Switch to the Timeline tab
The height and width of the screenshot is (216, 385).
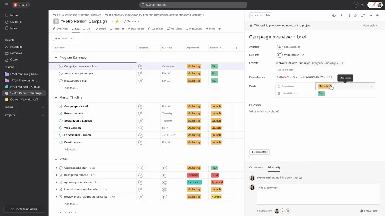117,29
